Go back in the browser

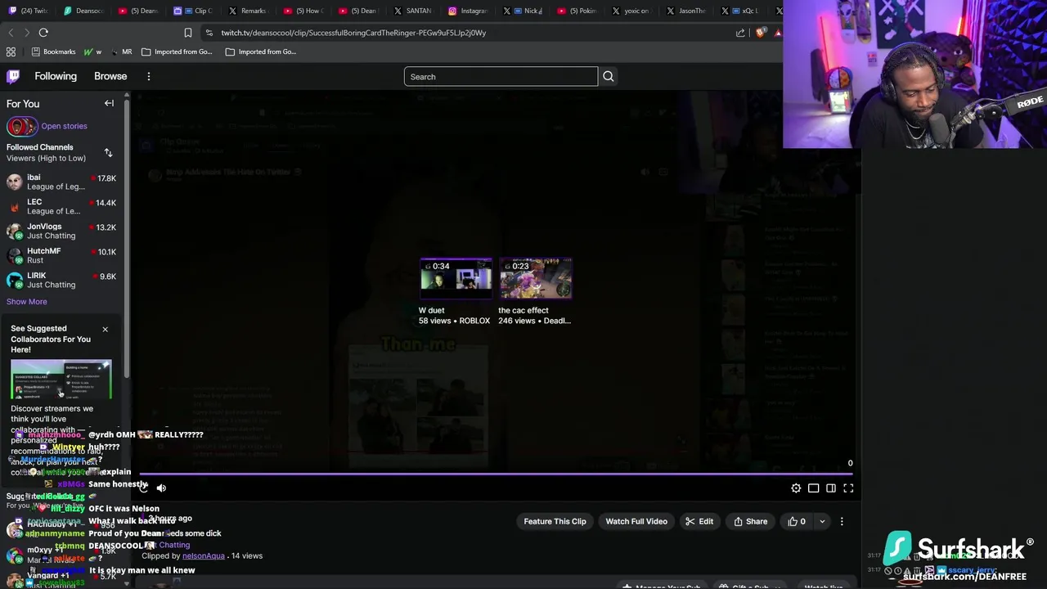(11, 33)
